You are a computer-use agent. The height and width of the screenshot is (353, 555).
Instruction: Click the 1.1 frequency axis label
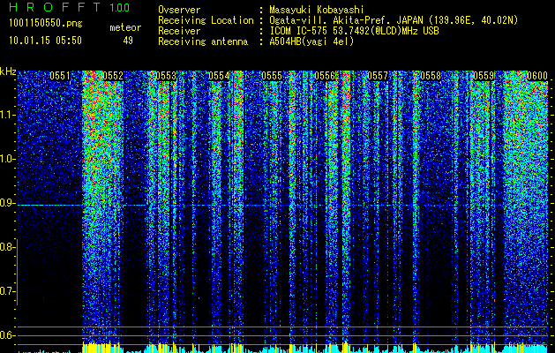pyautogui.click(x=7, y=115)
